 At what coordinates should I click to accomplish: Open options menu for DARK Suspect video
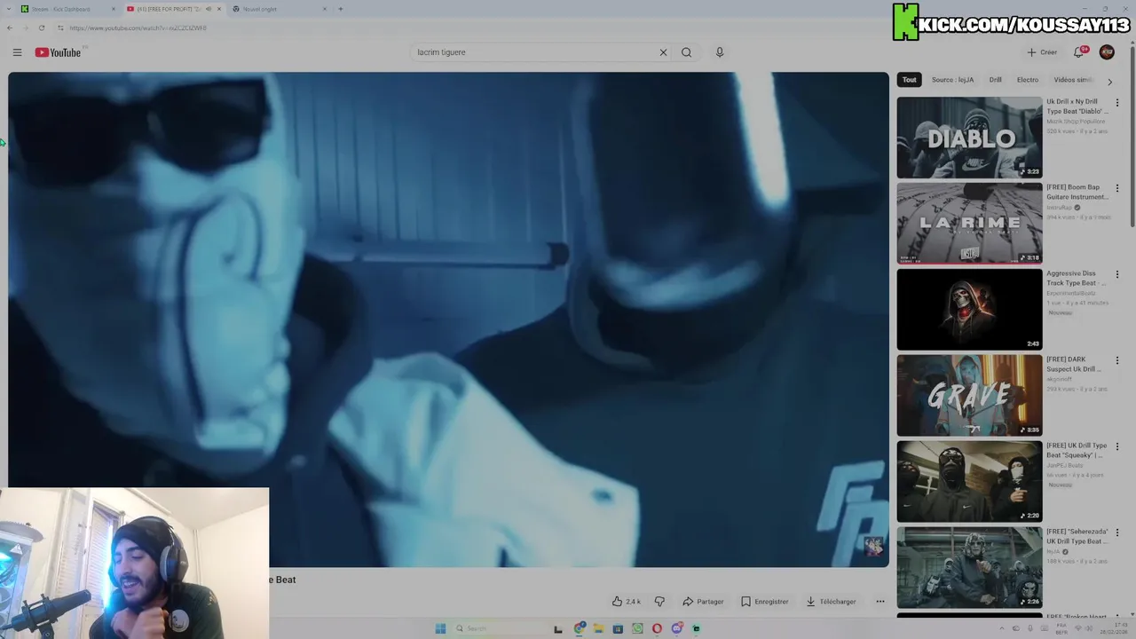1117,361
